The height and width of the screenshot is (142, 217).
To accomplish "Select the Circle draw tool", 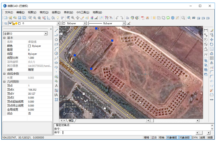I will coord(56,53).
